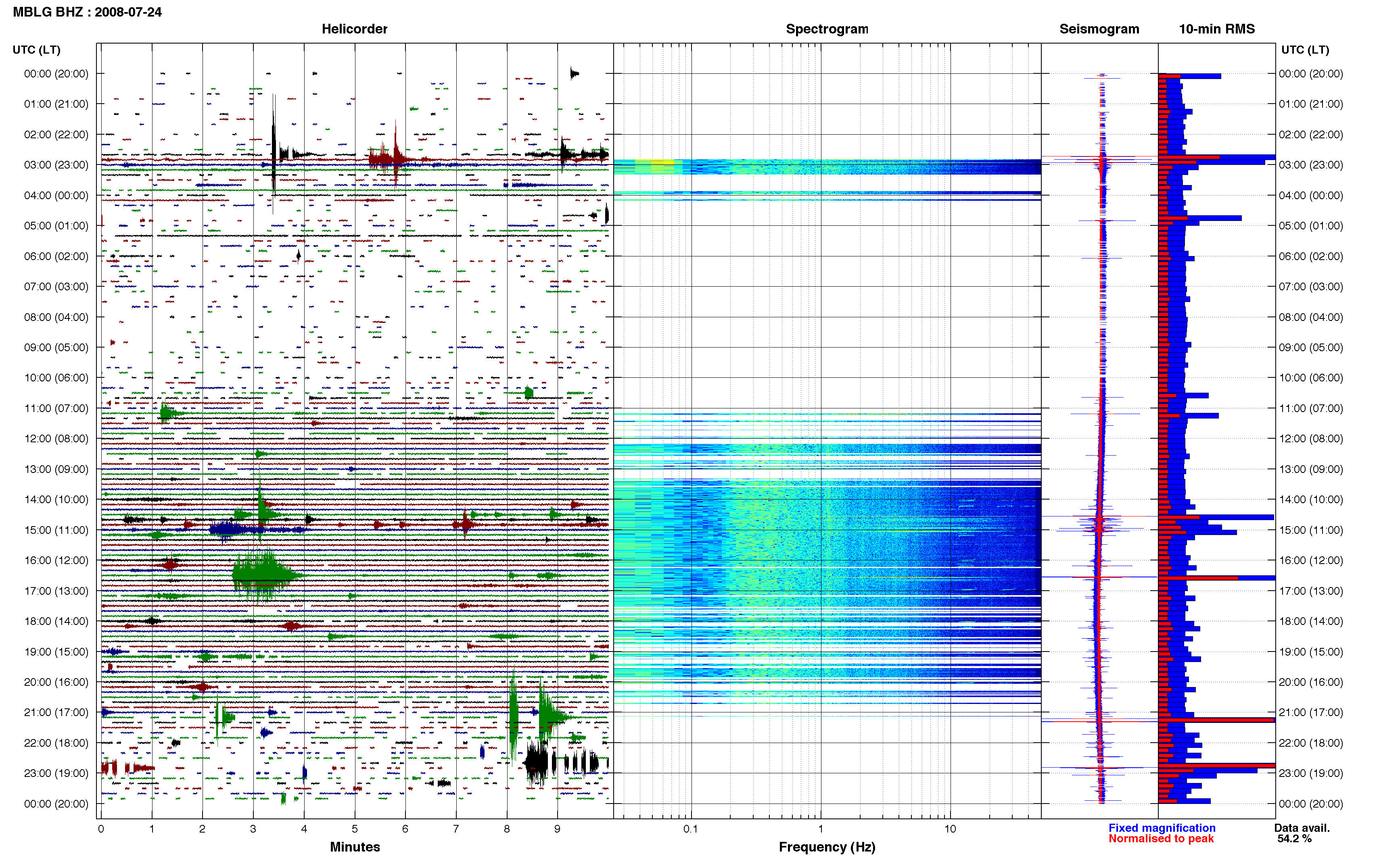
Task: Click 17:00 (13:00) on the Helicorder time axis
Action: [56, 591]
